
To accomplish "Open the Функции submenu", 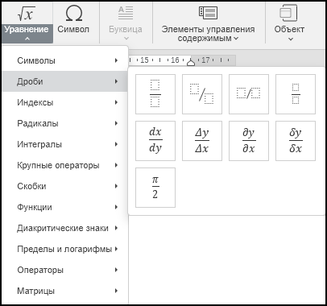I will pos(64,207).
